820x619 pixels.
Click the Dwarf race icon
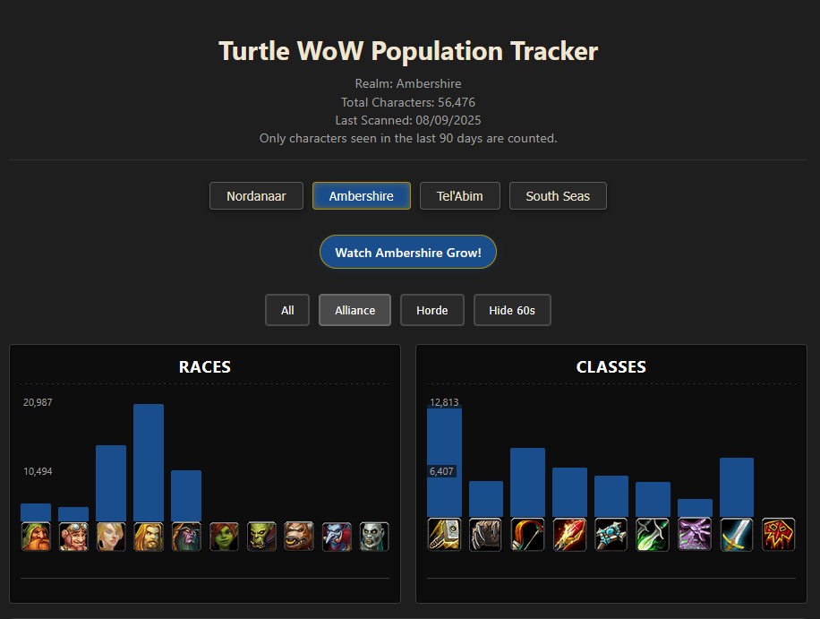pyautogui.click(x=36, y=537)
